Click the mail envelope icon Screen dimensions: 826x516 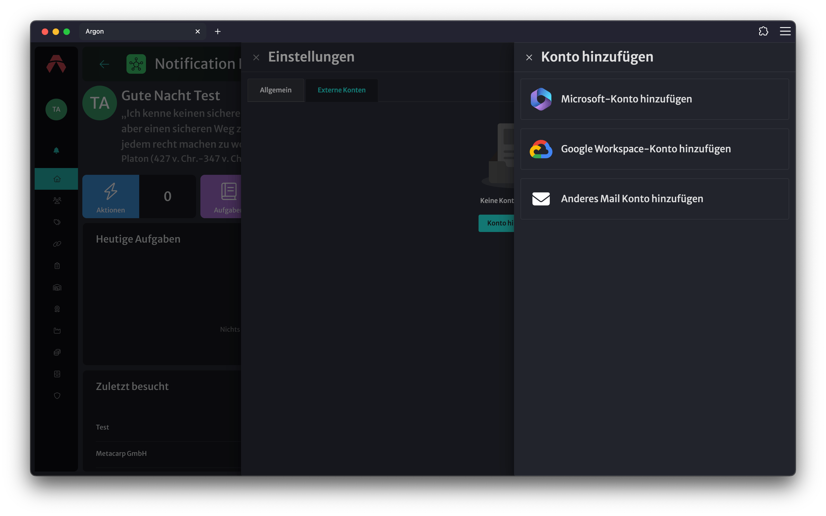[x=541, y=199]
